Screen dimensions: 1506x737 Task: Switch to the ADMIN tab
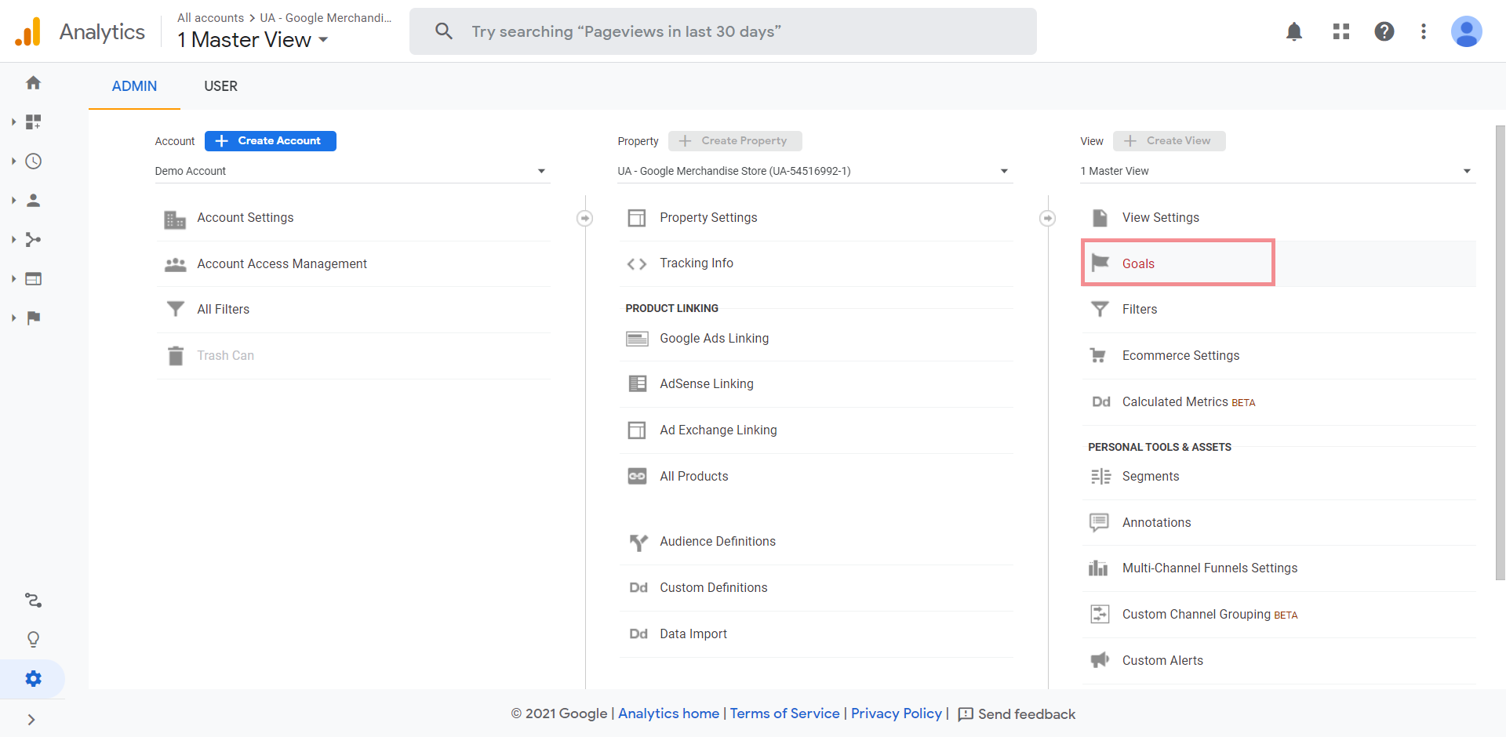(x=134, y=86)
